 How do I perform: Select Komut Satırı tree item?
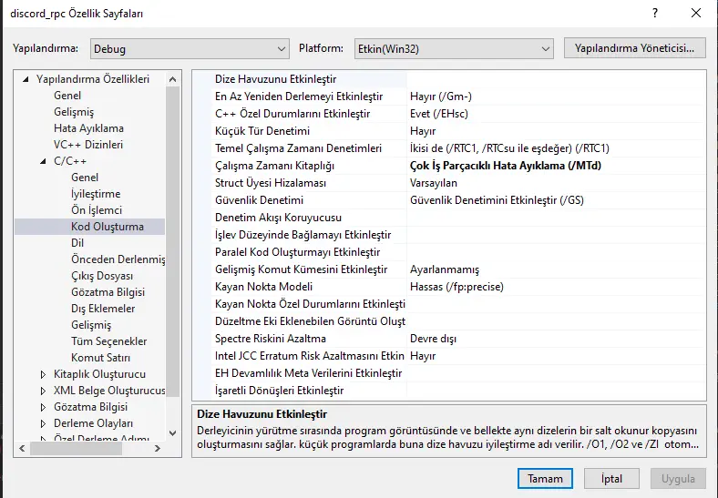click(99, 358)
